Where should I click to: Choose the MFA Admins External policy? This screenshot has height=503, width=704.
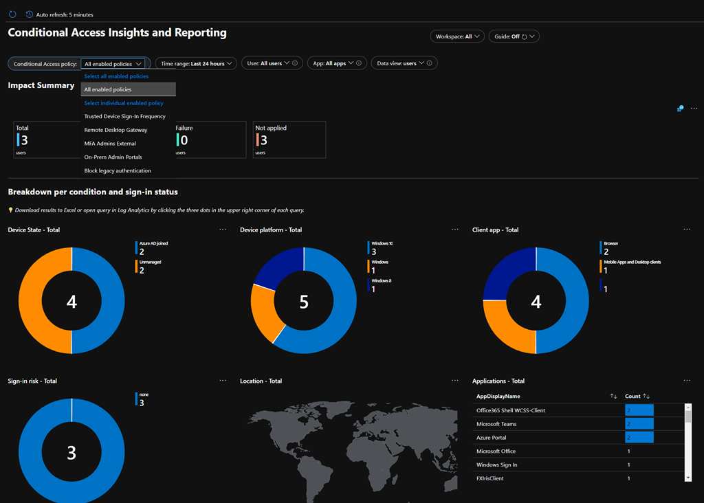click(110, 144)
